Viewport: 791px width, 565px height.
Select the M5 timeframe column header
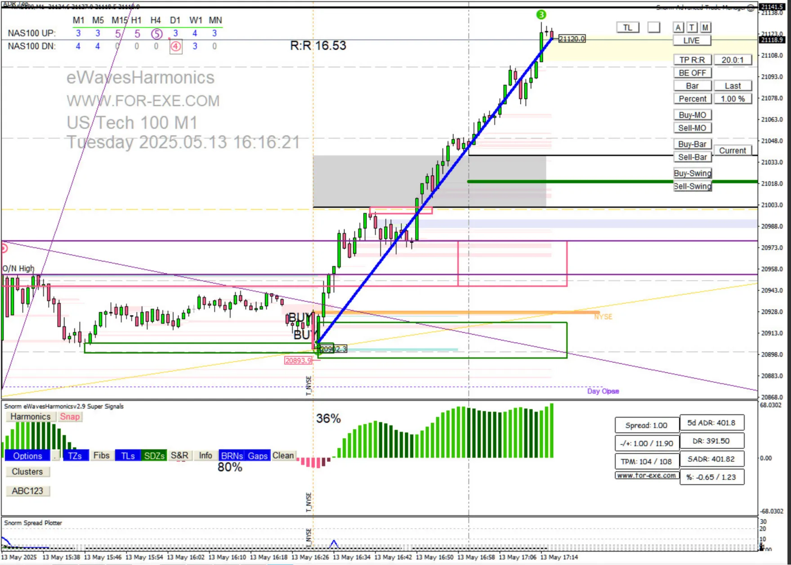(x=97, y=20)
